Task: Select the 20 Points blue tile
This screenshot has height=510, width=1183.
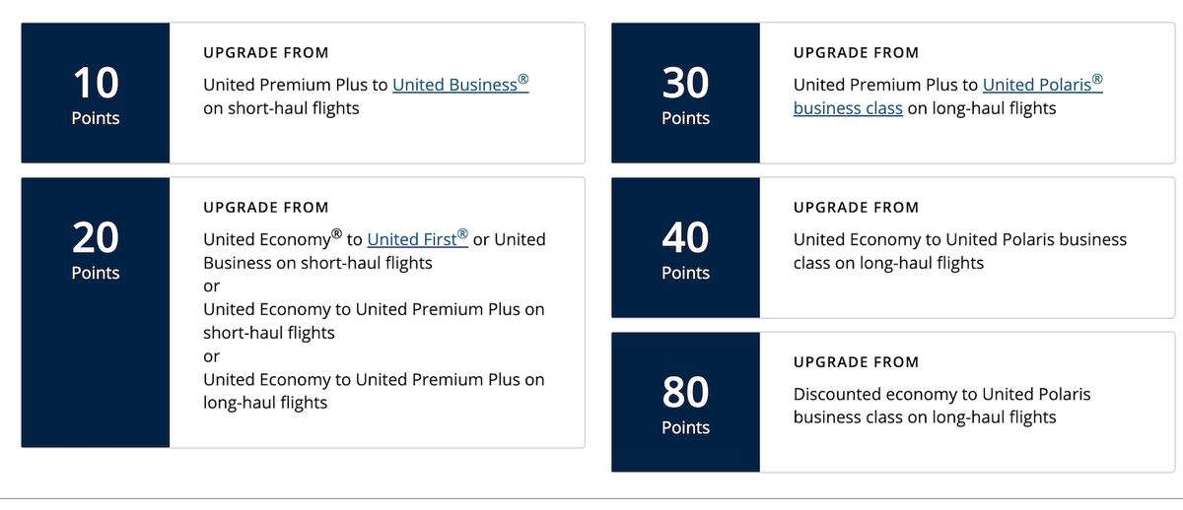Action: [96, 312]
